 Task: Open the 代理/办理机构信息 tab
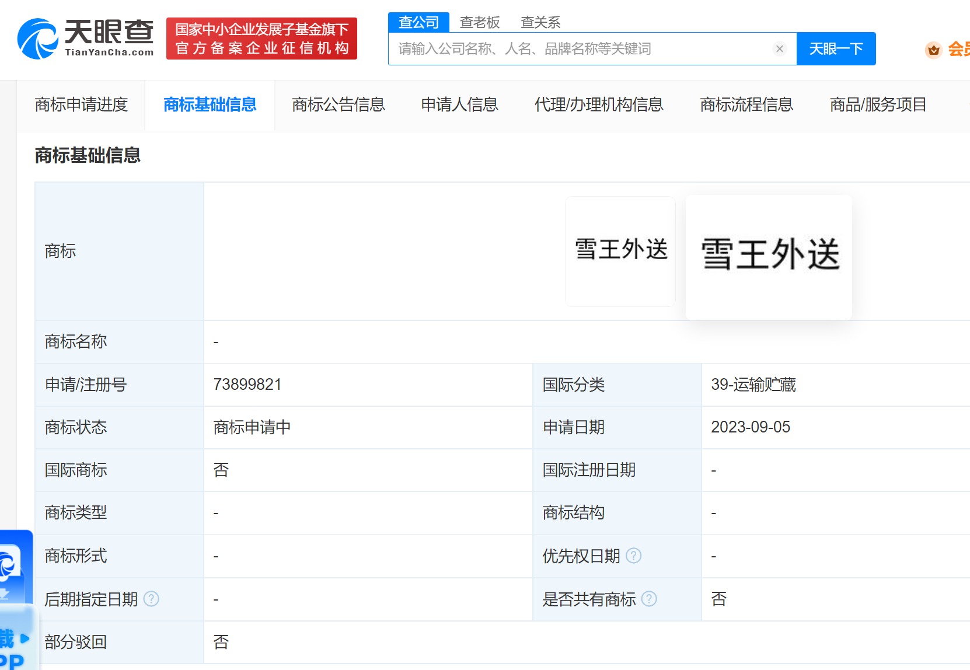click(599, 105)
